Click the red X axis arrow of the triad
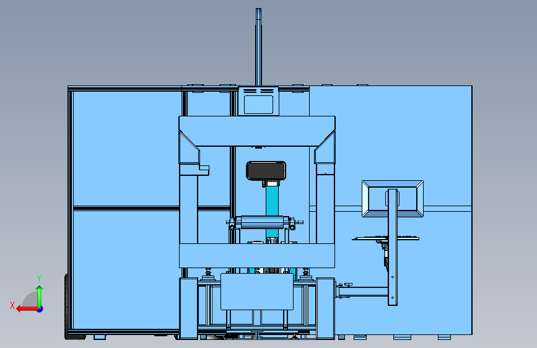Screen dimensions: 537x348 27,309
